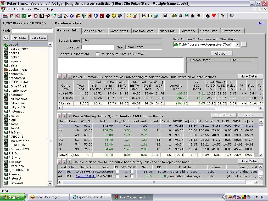This screenshot has width=268, height=201.
Task: Click the gold trophy toolbar icon
Action: click(x=135, y=16)
